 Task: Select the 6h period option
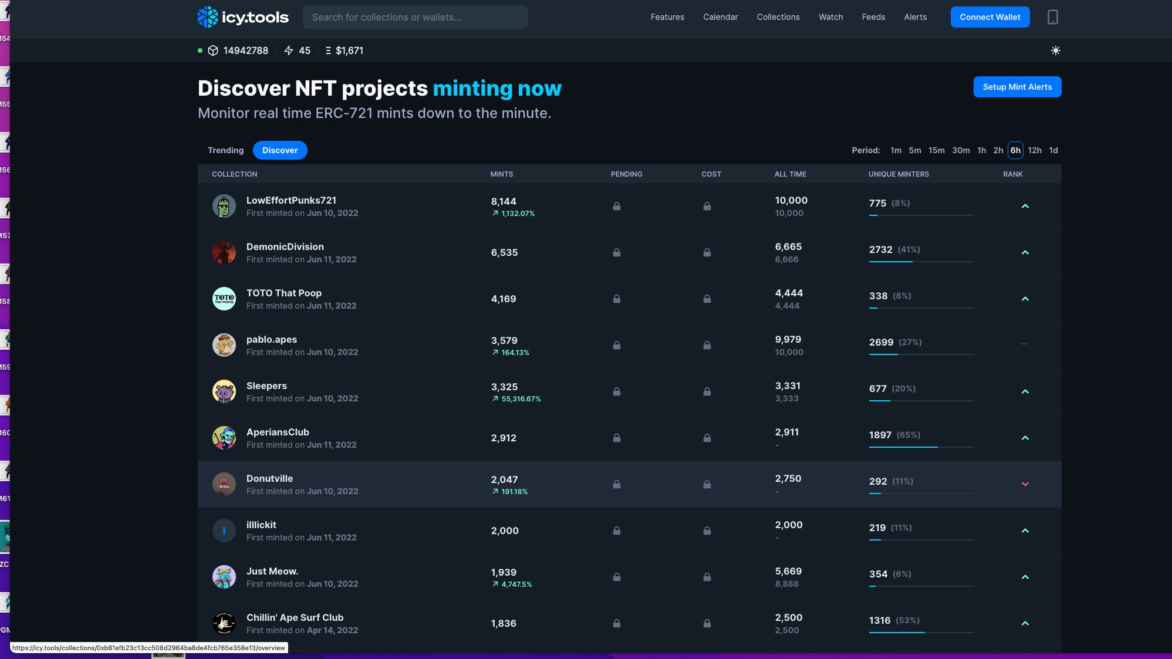pos(1015,150)
